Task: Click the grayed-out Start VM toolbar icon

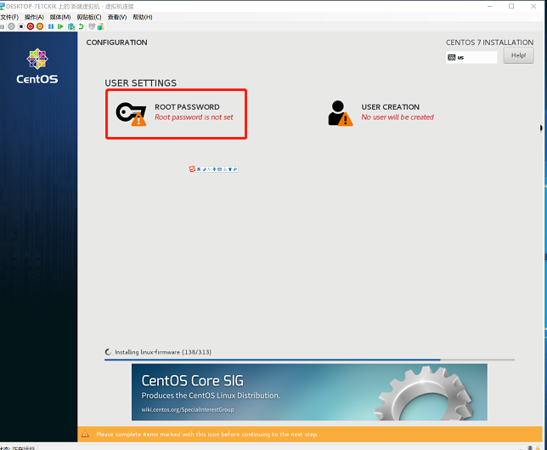Action: pos(12,26)
